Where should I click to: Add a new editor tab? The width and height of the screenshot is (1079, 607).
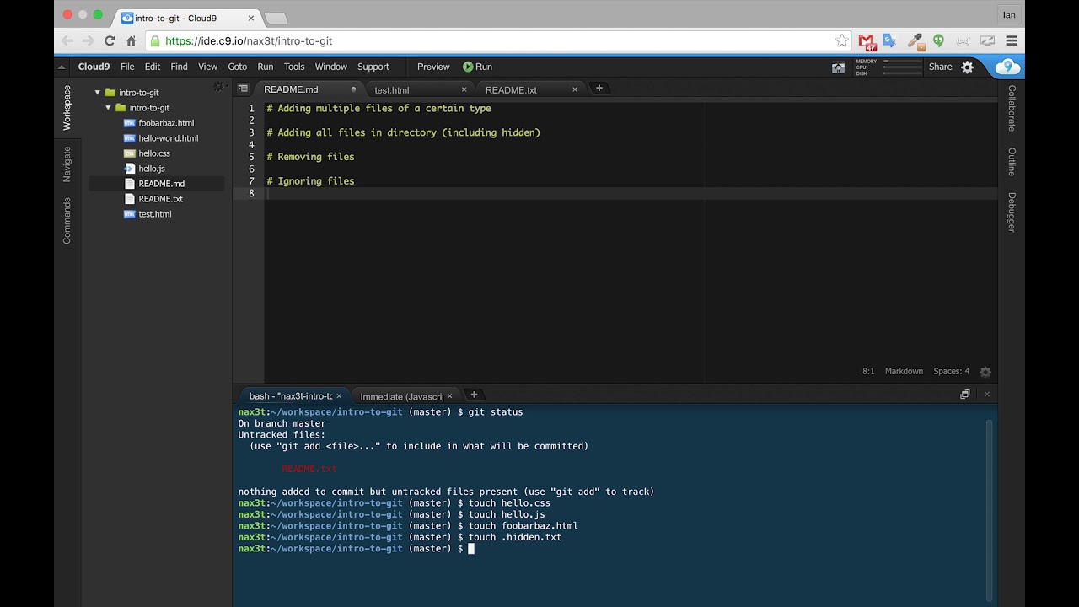599,89
